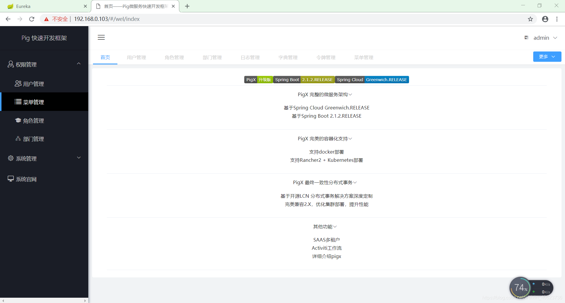Viewport: 565px width, 303px height.
Task: Expand the 系统管理 sidebar group chevron
Action: (x=79, y=158)
